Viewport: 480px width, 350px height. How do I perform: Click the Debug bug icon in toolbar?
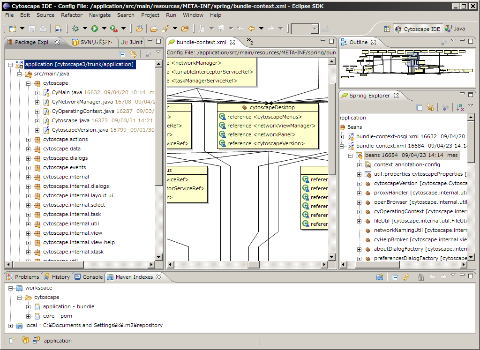(x=75, y=29)
